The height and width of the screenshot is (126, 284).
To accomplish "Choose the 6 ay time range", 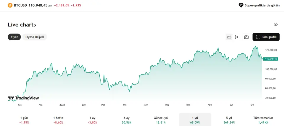I will [x=127, y=120].
